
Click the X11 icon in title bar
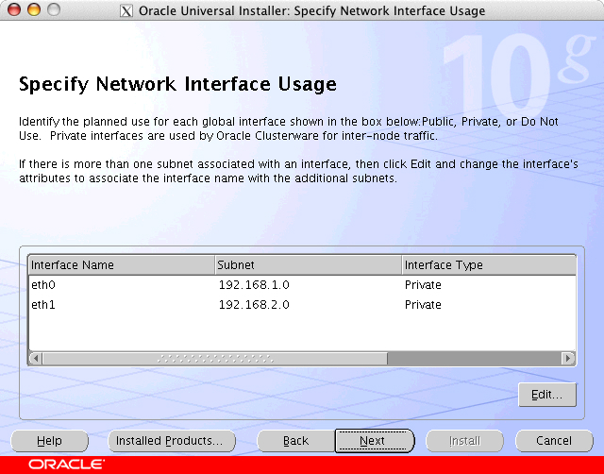click(126, 11)
